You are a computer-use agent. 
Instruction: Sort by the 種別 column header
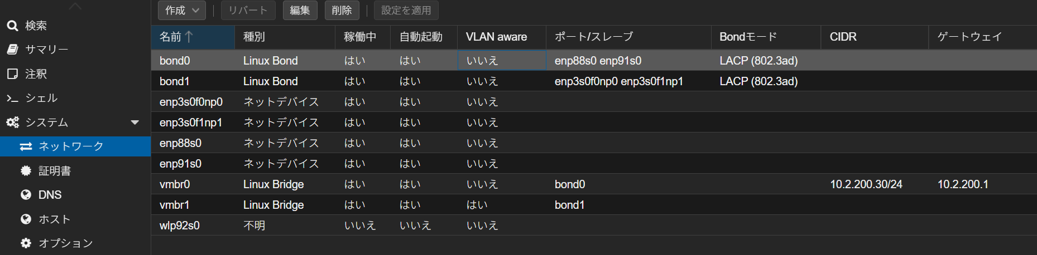(285, 37)
